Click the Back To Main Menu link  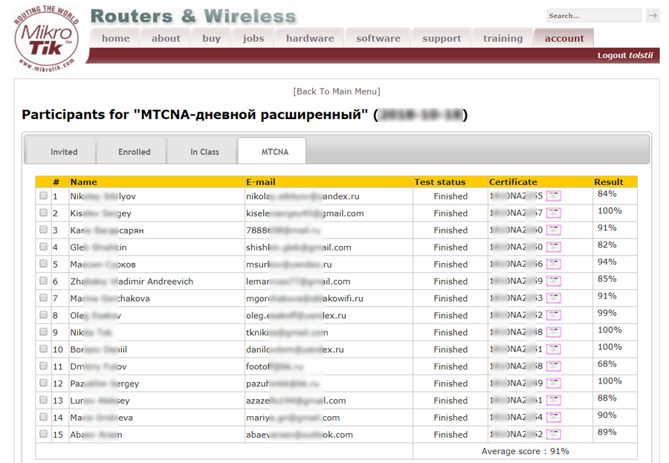click(337, 91)
